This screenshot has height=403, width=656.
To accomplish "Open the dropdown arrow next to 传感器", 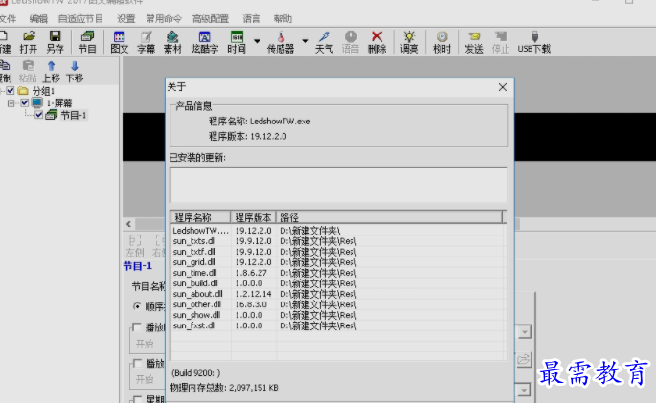I will (305, 41).
